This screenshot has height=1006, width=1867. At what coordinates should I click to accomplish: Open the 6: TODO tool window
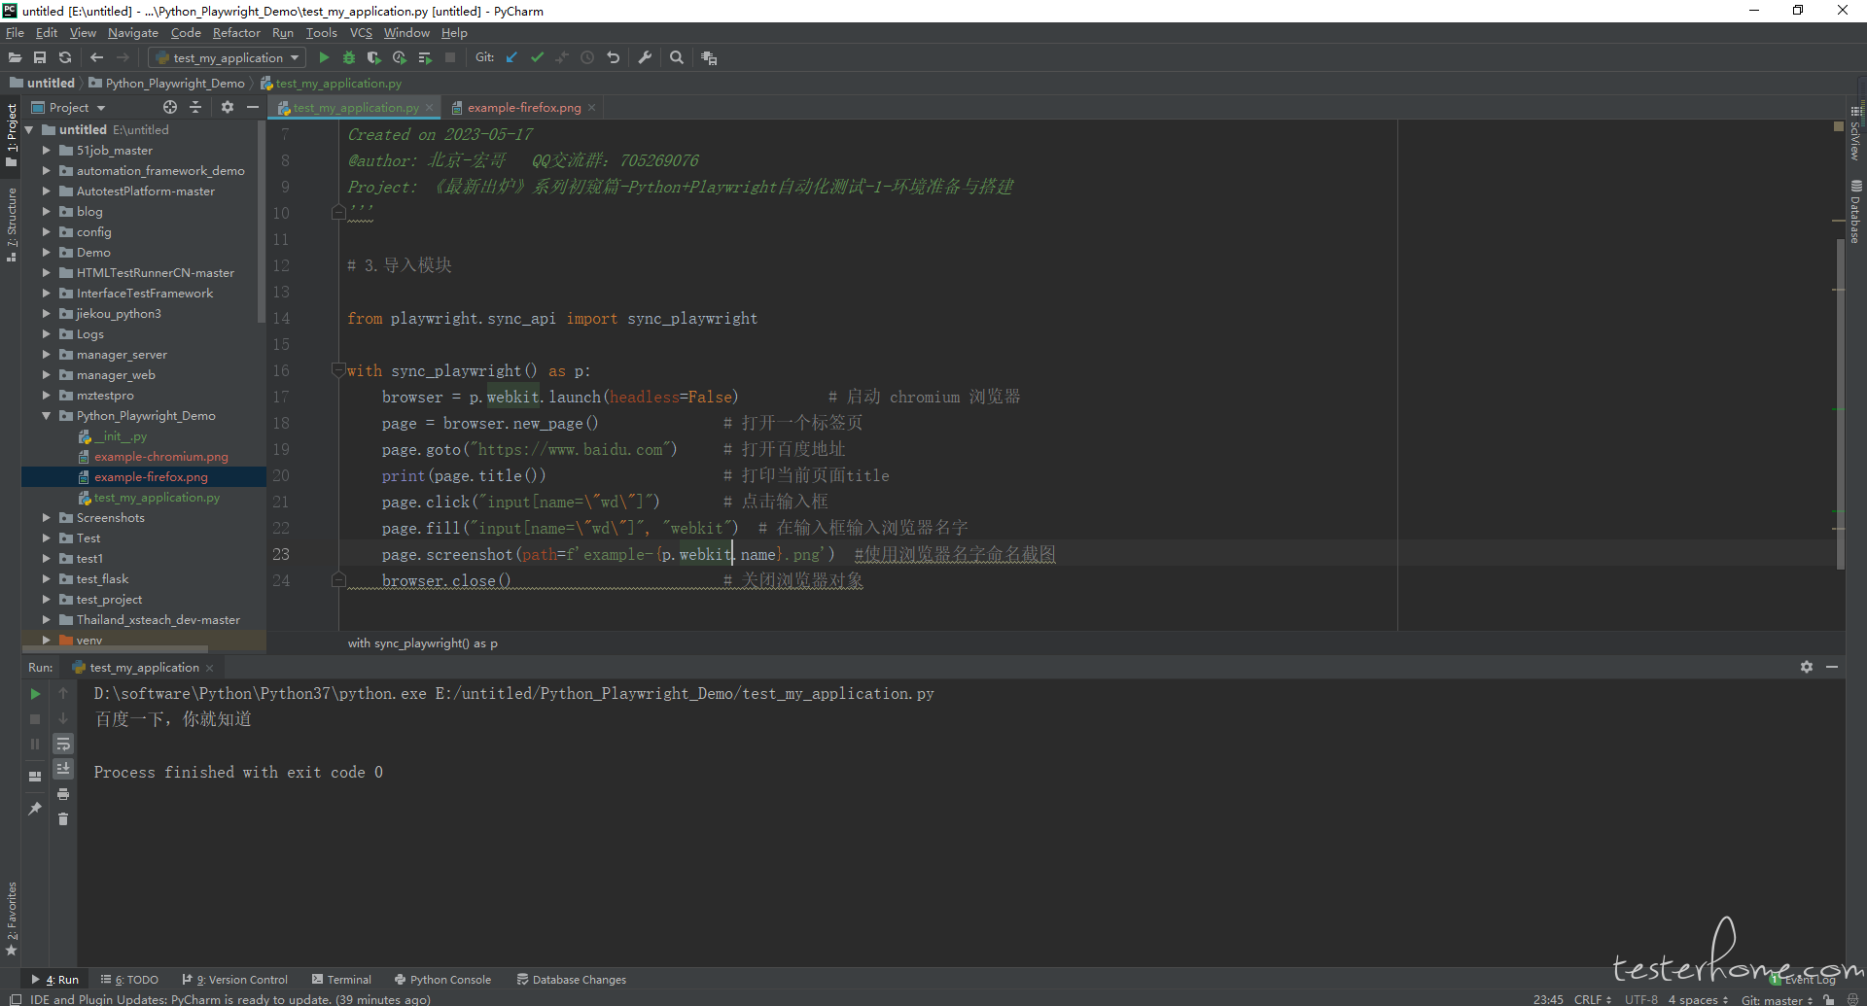pos(129,980)
